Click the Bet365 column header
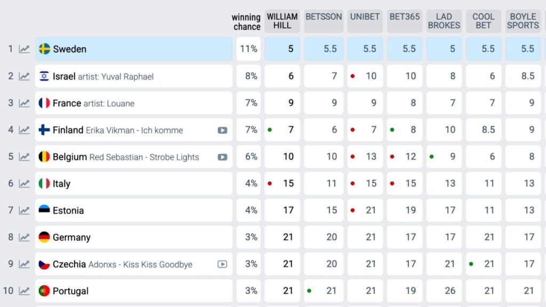 405,17
